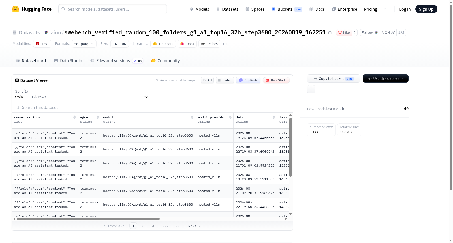
Task: Click the API button in Dataset Viewer
Action: [207, 80]
